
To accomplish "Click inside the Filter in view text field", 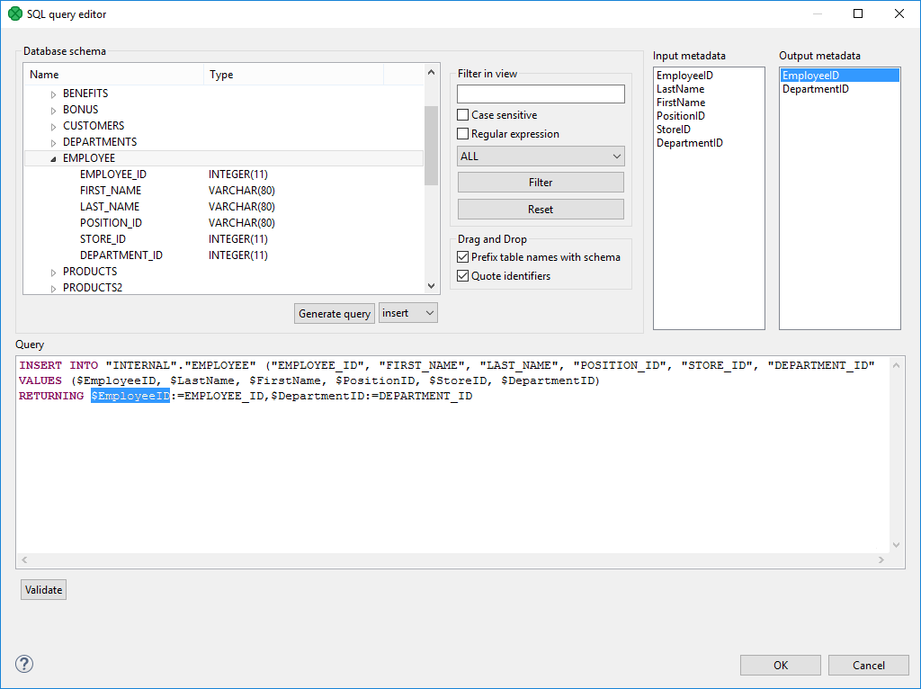I will coord(540,94).
